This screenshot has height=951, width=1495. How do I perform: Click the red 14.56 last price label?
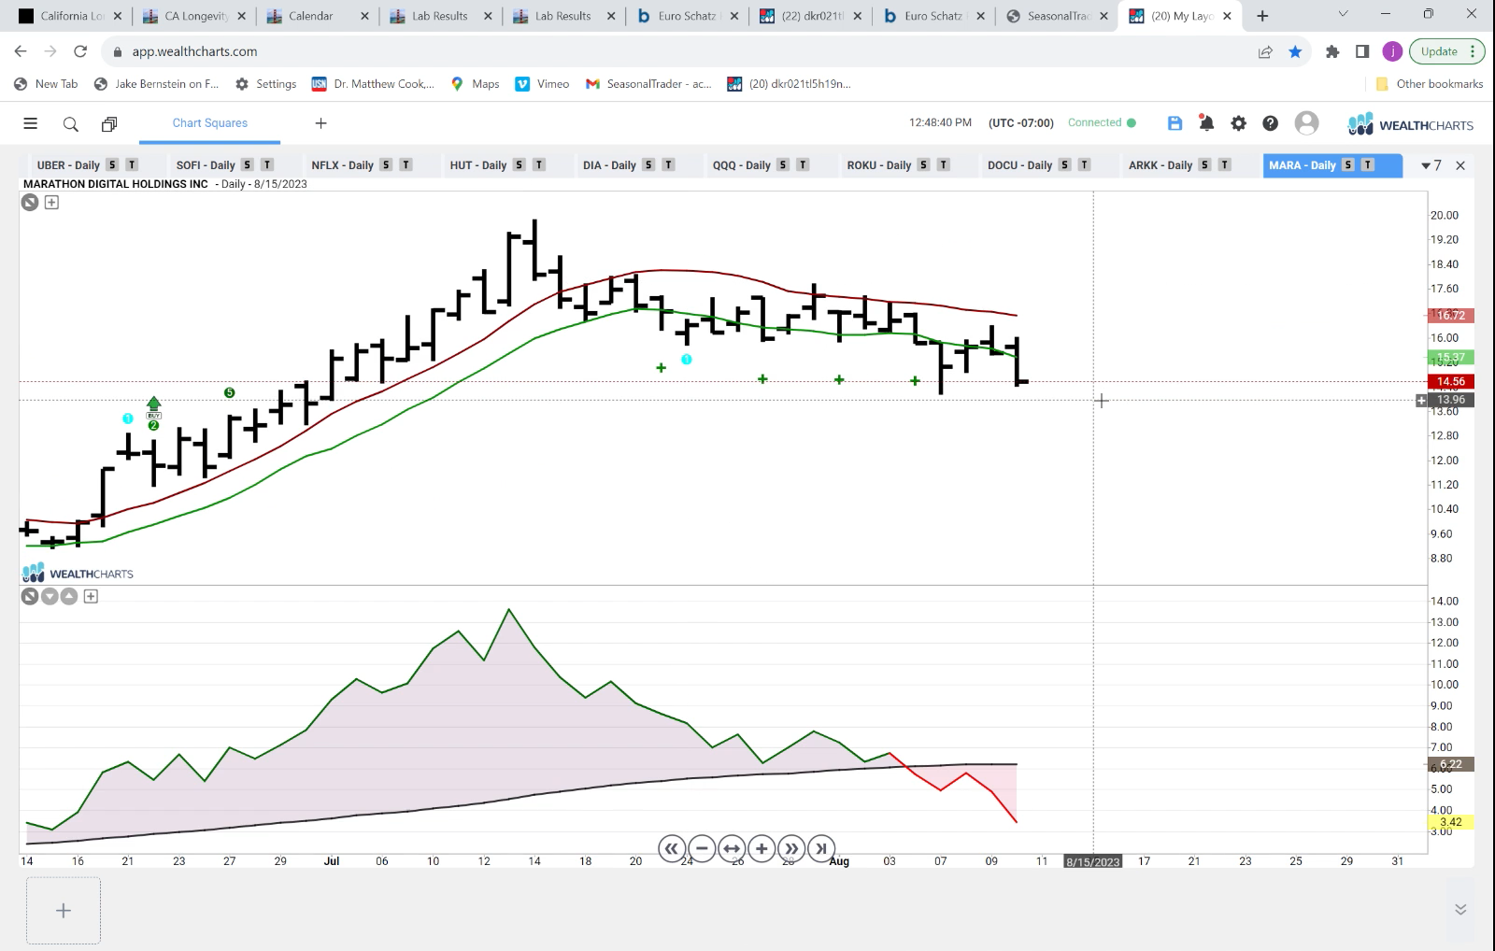click(1451, 381)
